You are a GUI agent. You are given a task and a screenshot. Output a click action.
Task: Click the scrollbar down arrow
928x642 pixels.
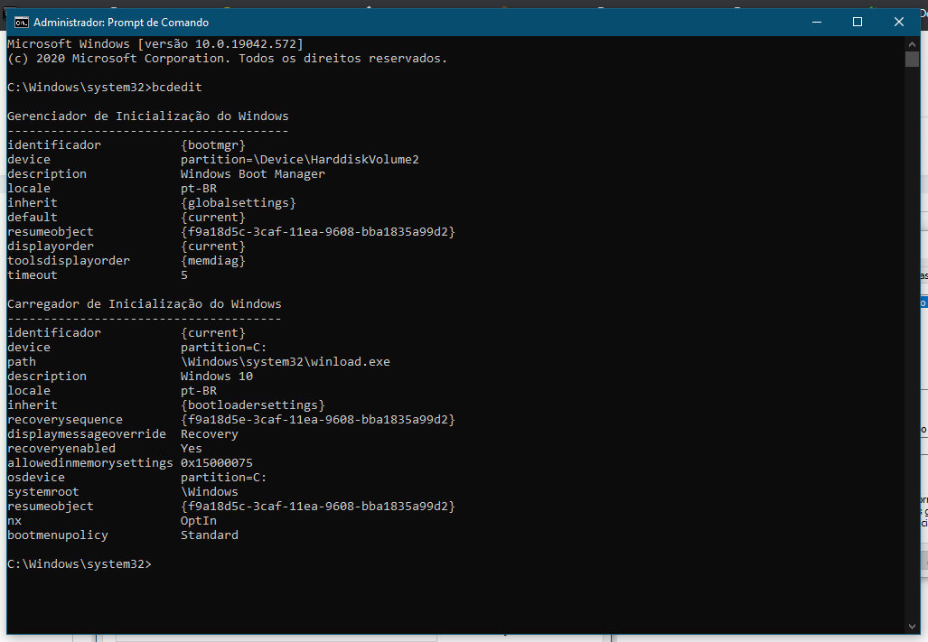pos(912,627)
